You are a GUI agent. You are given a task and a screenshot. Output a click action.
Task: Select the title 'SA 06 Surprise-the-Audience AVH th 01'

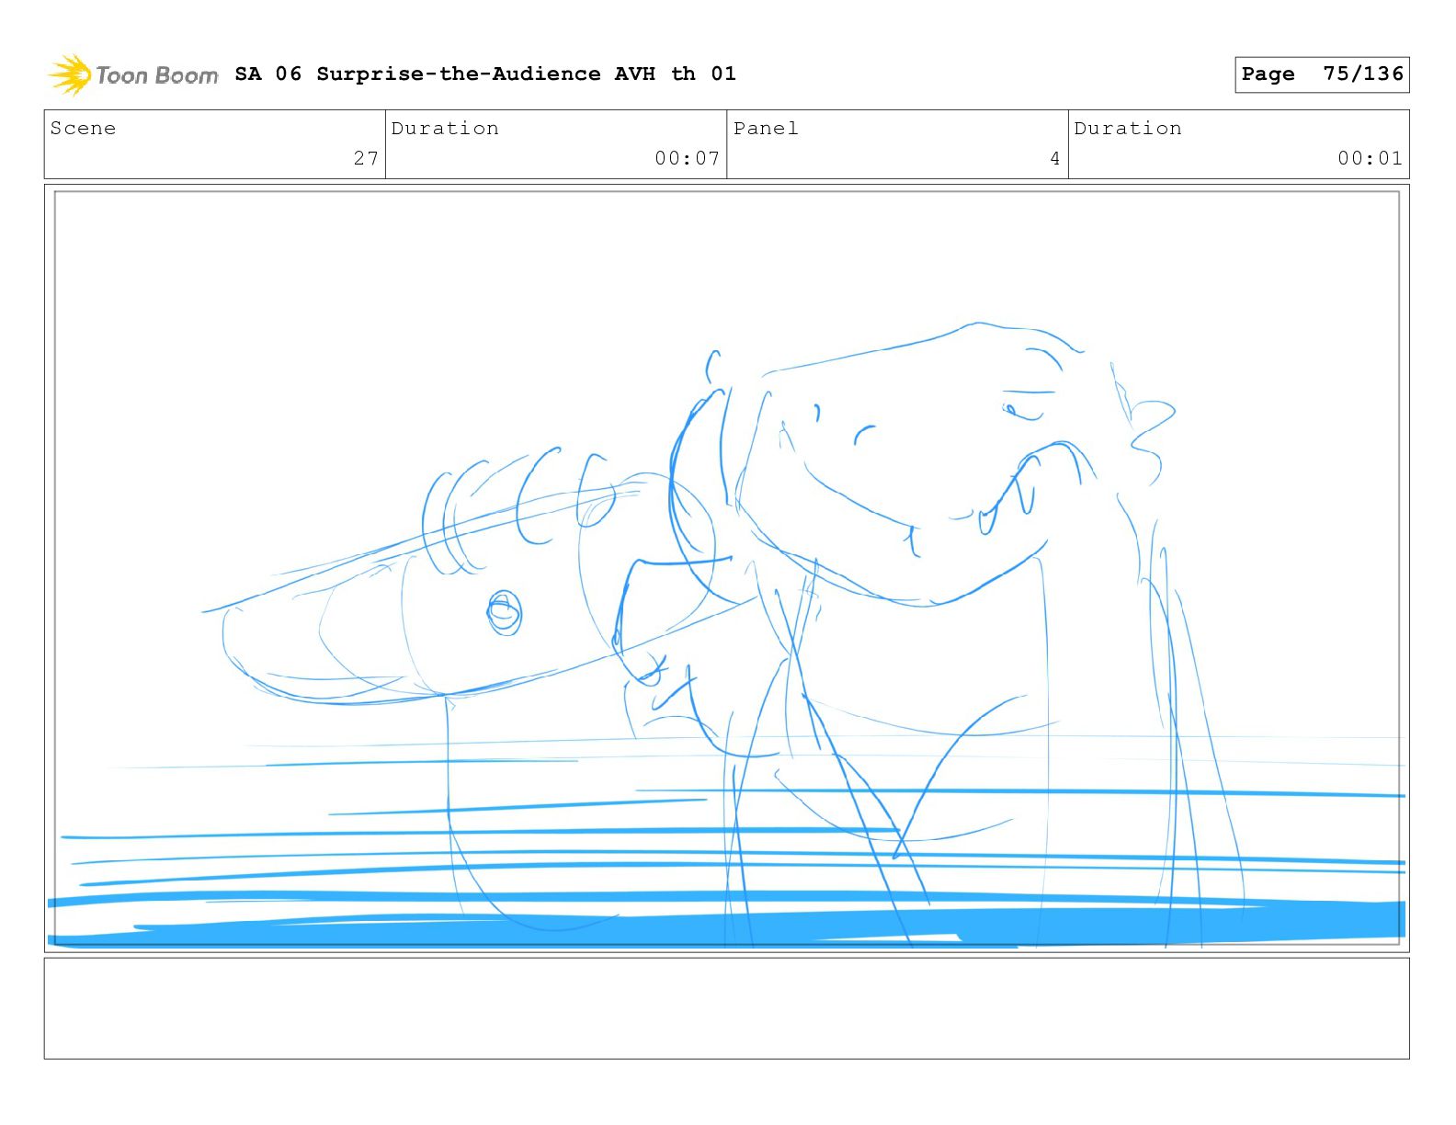pyautogui.click(x=485, y=74)
